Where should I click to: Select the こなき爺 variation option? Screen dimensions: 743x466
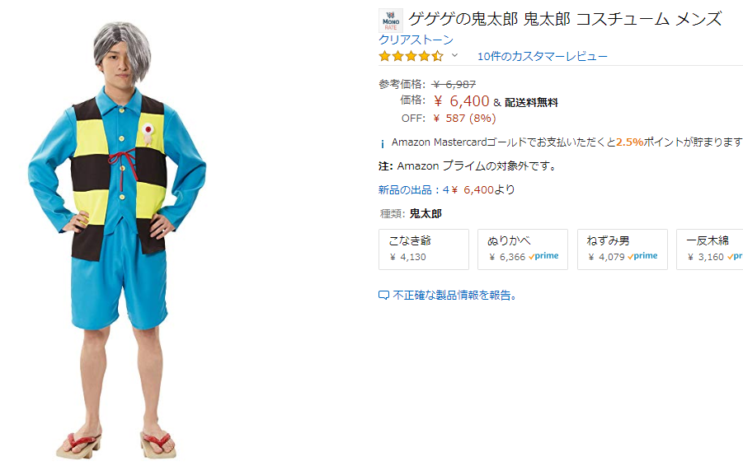424,249
